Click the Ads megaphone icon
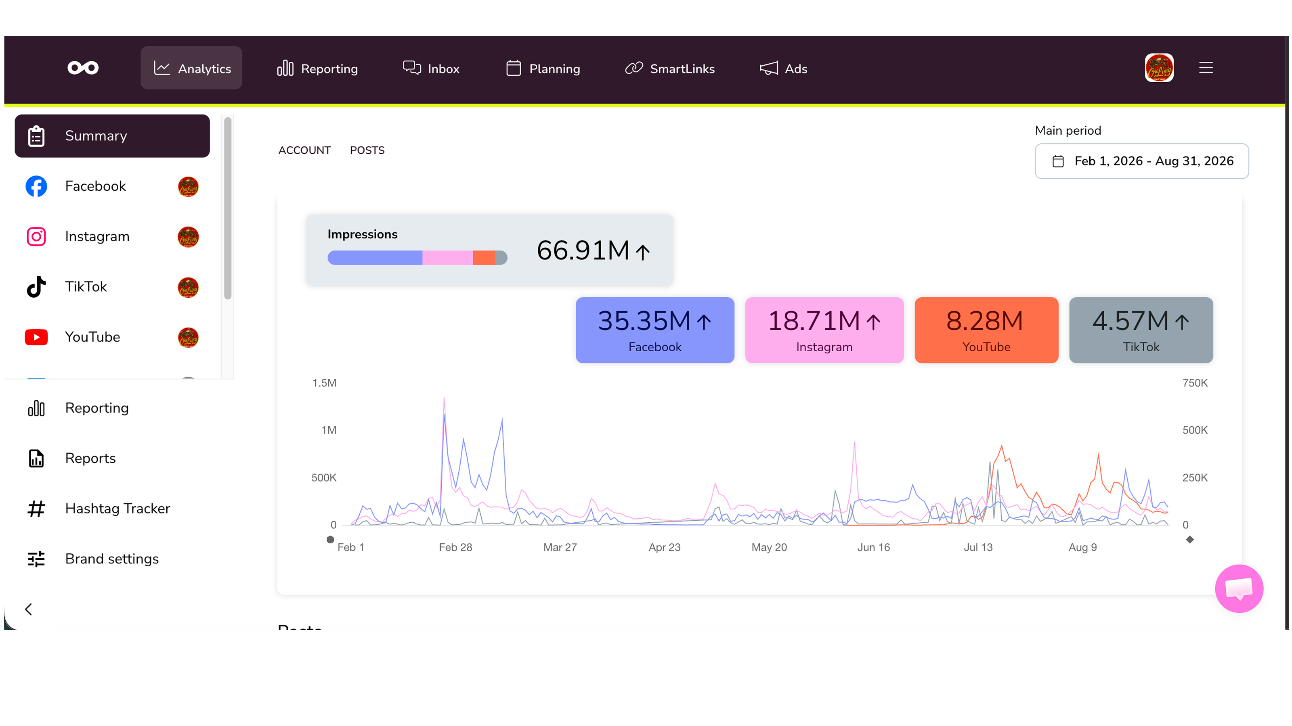1292x726 pixels. 769,68
